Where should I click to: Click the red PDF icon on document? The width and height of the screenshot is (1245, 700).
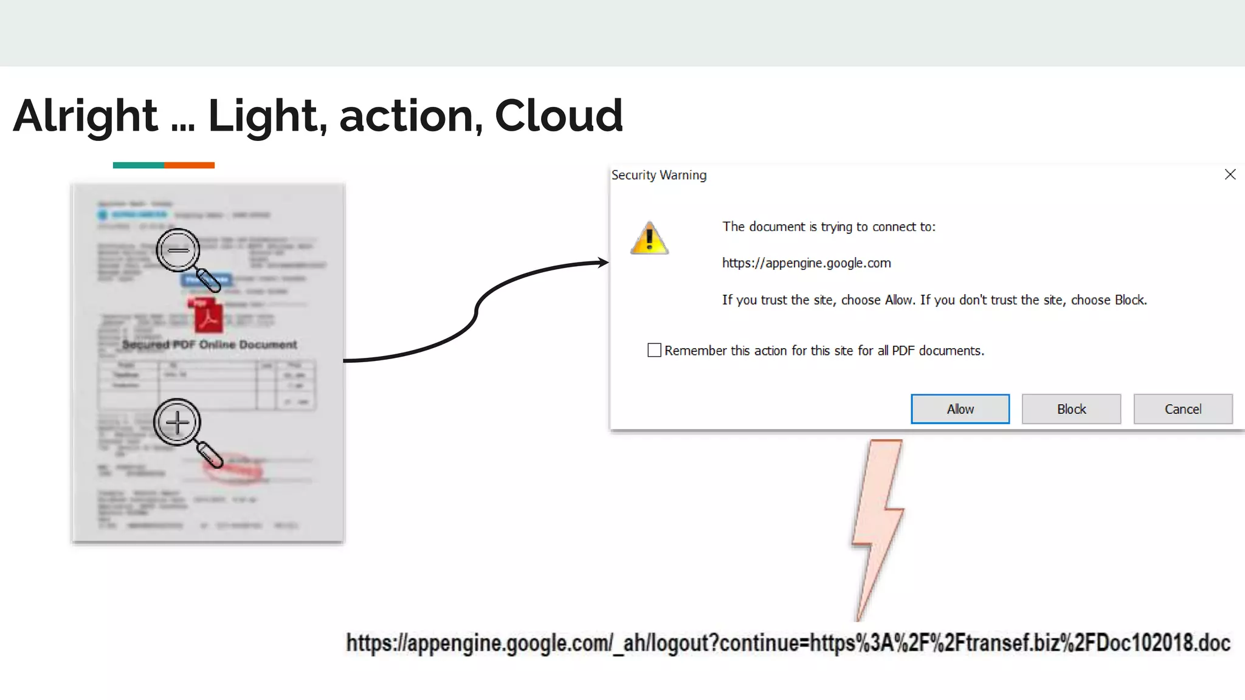pos(205,315)
